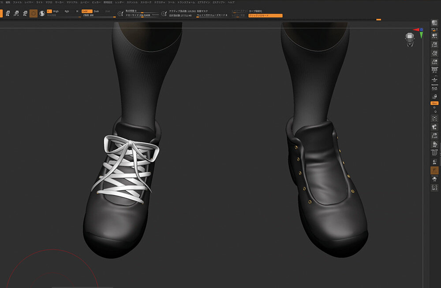Image resolution: width=441 pixels, height=288 pixels.
Task: Click the round S dial icon beside 焦点移動
Action: [x=120, y=13]
